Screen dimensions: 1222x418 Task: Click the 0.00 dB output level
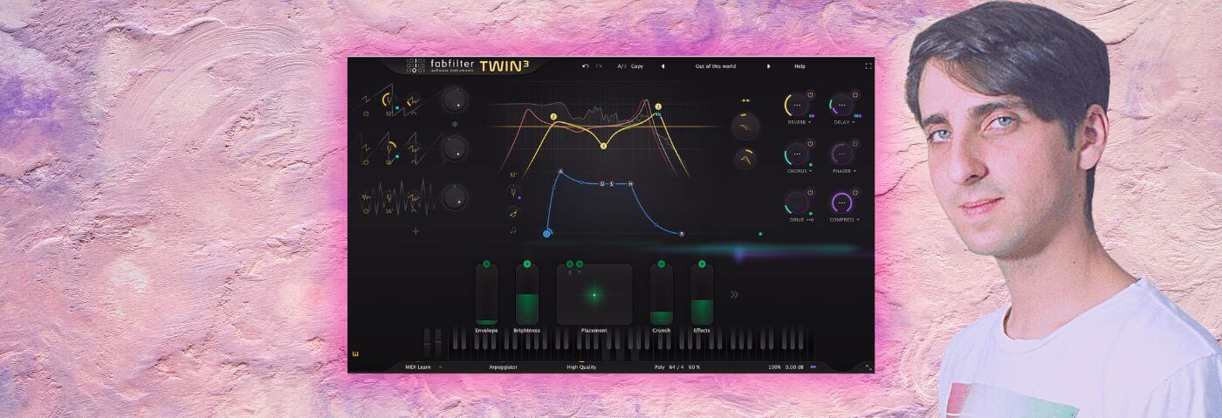pyautogui.click(x=794, y=367)
